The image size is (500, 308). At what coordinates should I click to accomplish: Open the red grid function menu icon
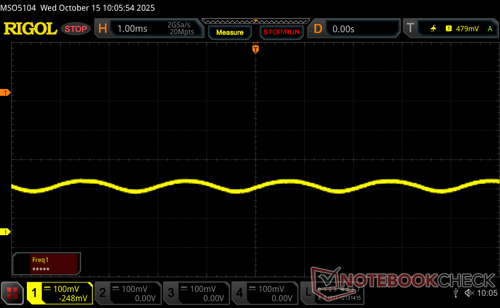13,293
